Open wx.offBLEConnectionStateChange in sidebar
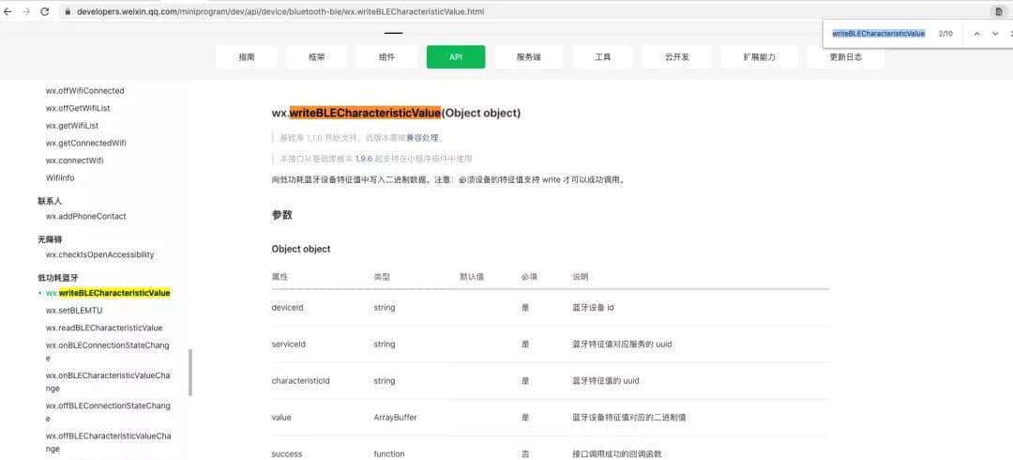1013x460 pixels. click(x=108, y=412)
